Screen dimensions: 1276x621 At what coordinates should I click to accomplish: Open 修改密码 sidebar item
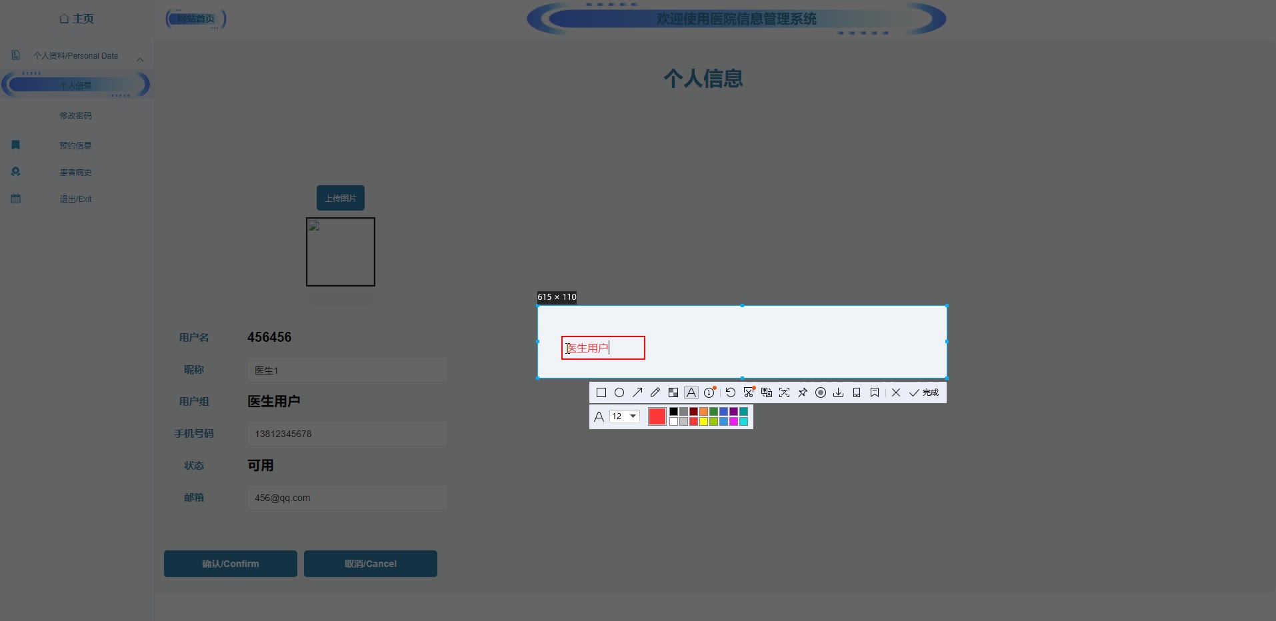[x=75, y=115]
